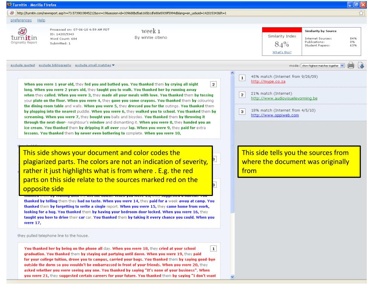Click the document scrollbar down arrow
Viewport: 386px width, 290px height.
[x=232, y=277]
